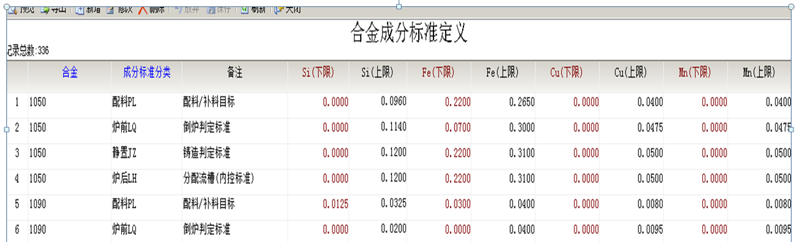Click the Si(下限) column header
This screenshot has height=242, width=796.
pos(318,73)
